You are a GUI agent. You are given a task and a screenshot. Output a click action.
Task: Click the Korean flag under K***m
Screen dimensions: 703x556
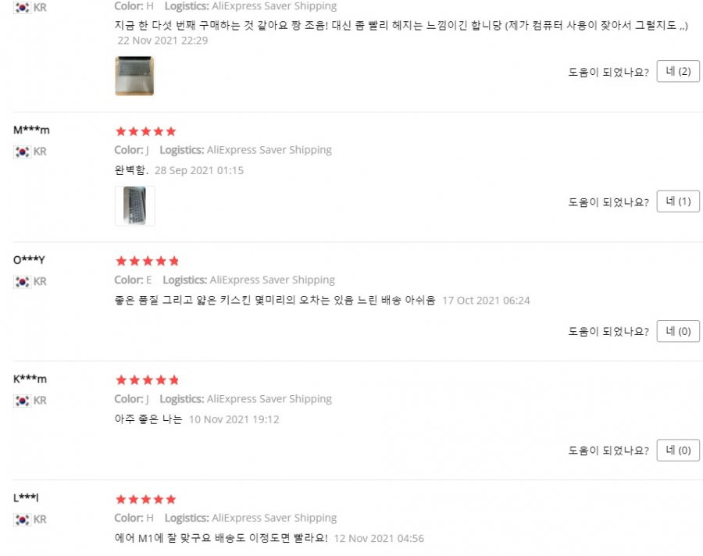pyautogui.click(x=23, y=401)
